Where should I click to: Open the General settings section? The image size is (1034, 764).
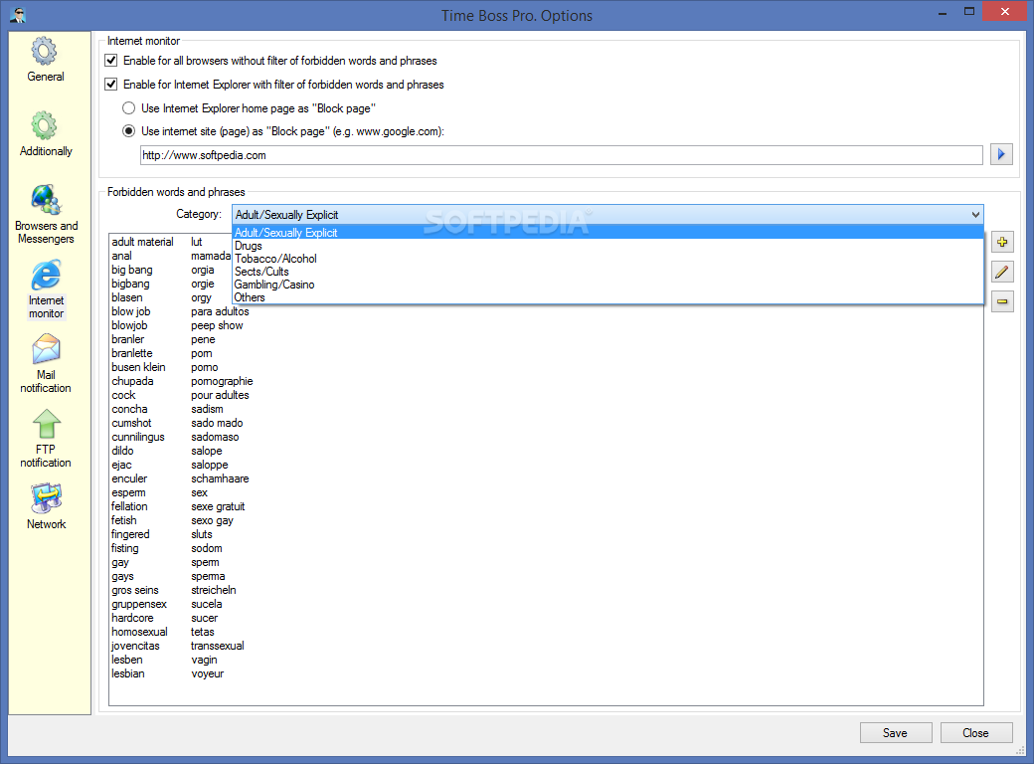click(46, 60)
